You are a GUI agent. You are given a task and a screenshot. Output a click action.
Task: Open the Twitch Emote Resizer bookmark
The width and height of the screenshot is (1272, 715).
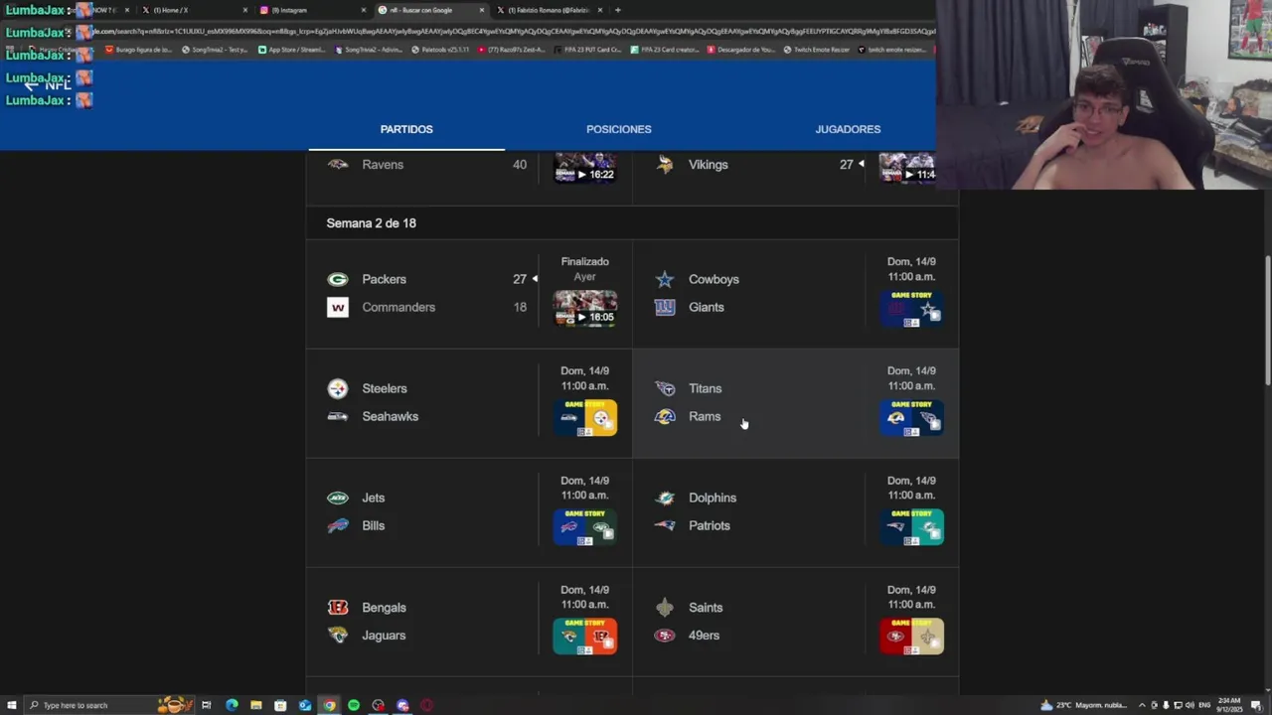pos(815,50)
